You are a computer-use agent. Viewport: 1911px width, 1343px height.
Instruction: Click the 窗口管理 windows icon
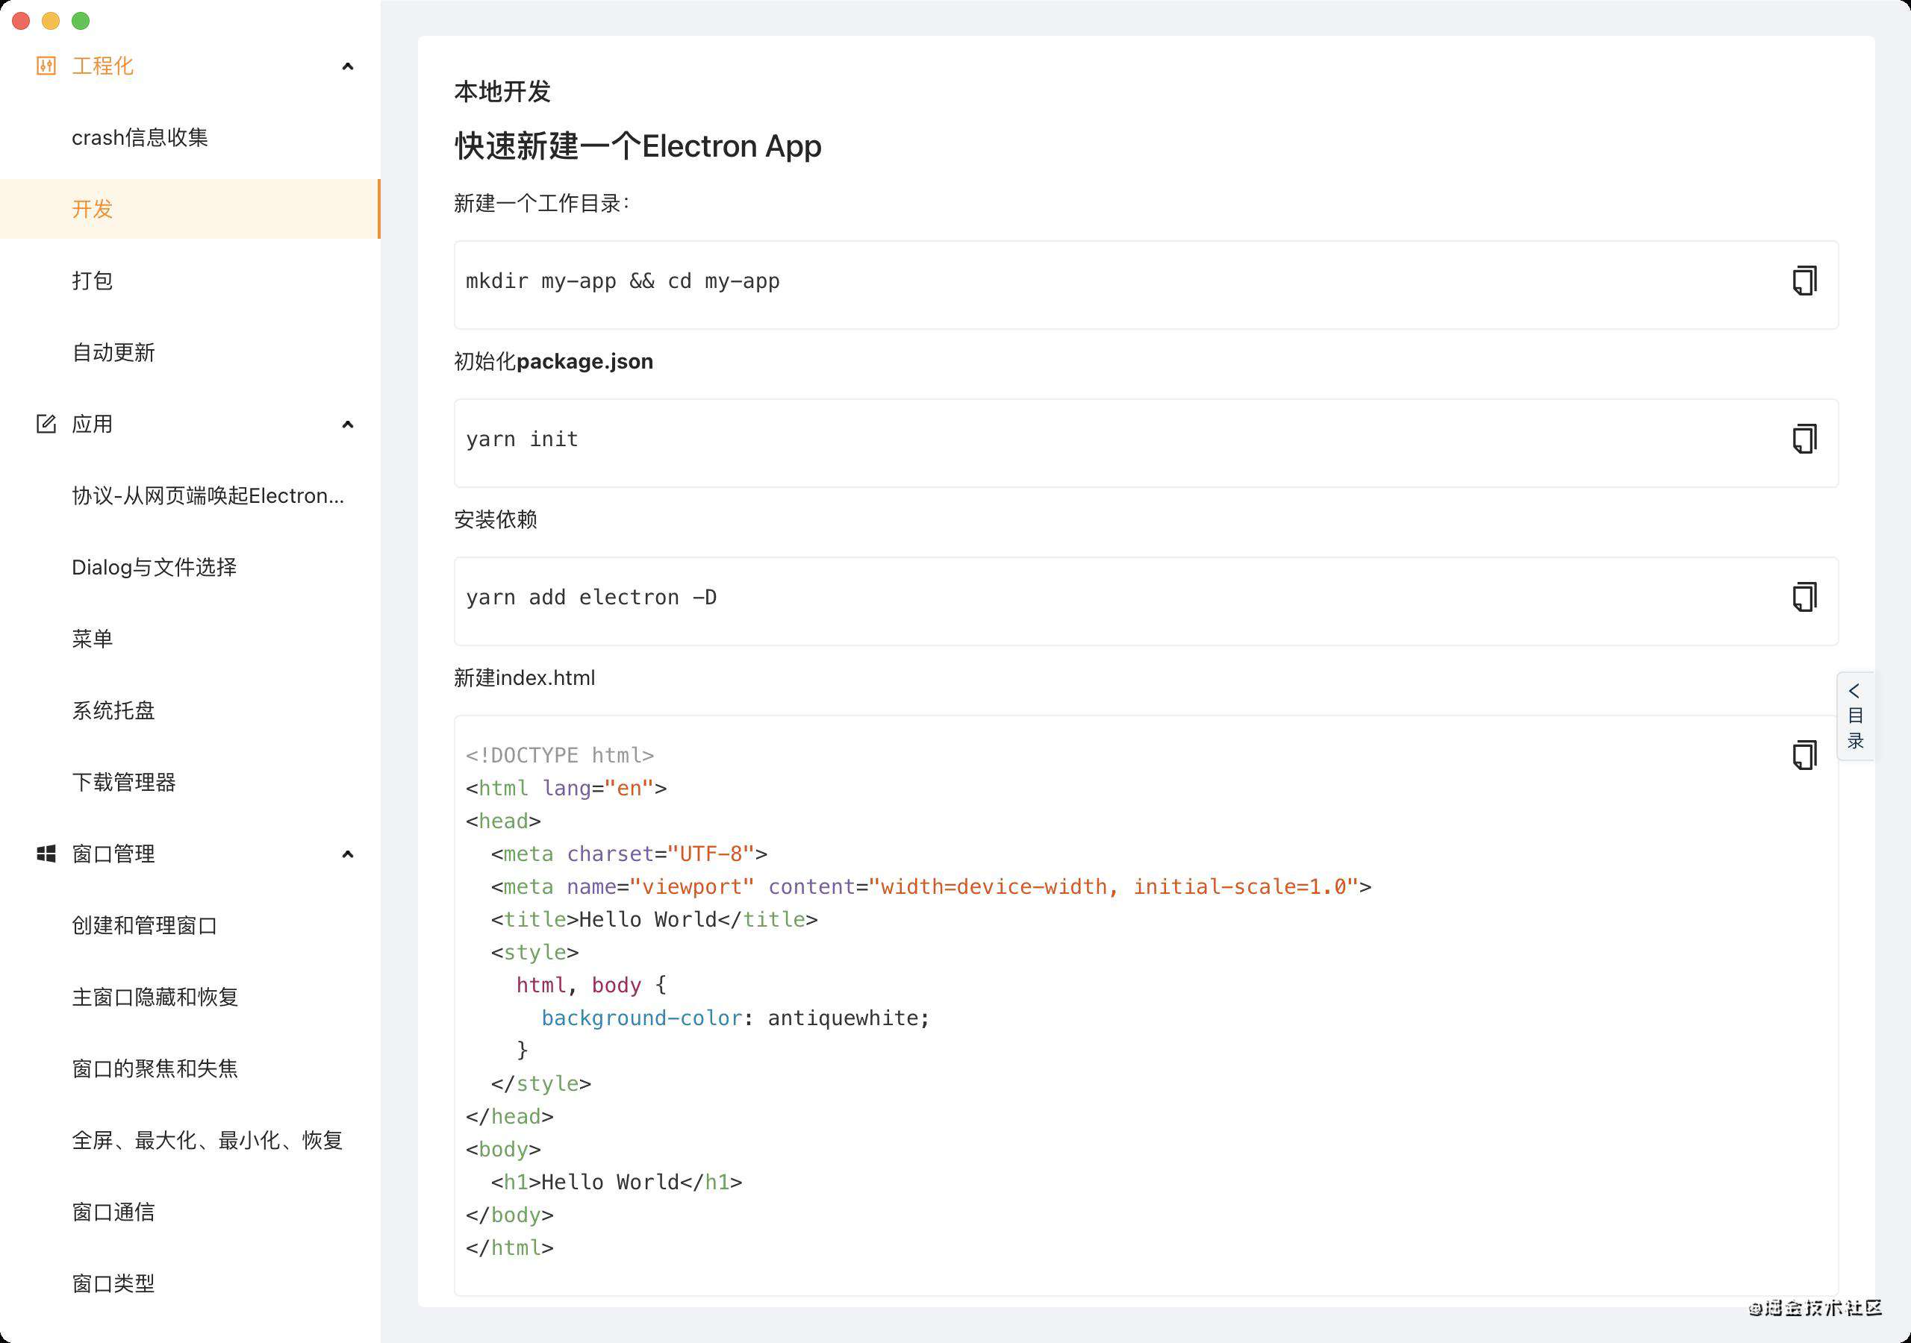[x=46, y=854]
